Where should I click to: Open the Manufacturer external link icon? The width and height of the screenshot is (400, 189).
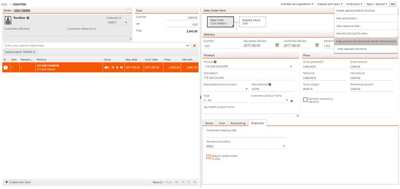[x=270, y=84]
